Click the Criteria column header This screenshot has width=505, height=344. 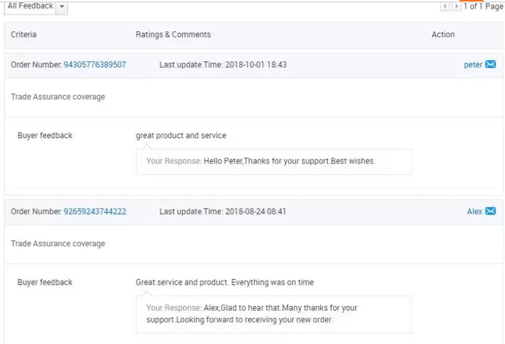coord(23,35)
